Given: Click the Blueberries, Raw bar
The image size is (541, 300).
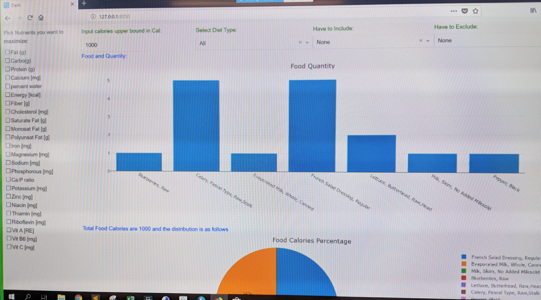Looking at the screenshot, I should pos(139,162).
